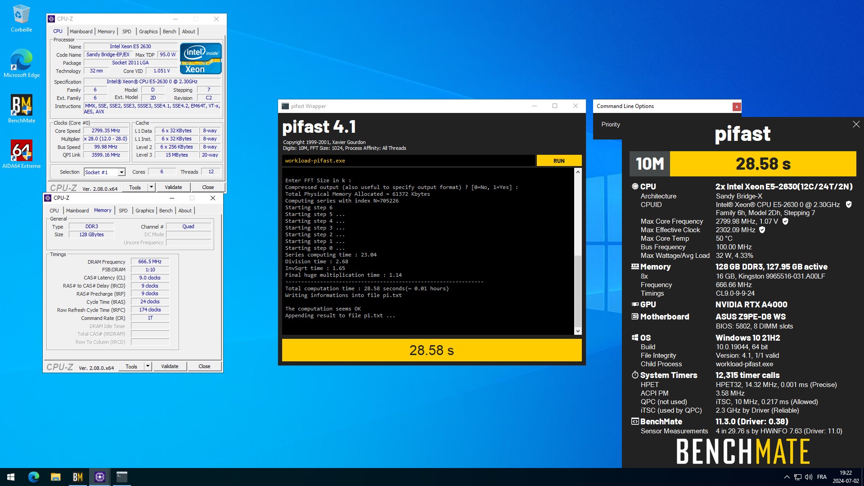This screenshot has width=864, height=486.
Task: Switch to BenchMate in the taskbar
Action: (x=77, y=477)
